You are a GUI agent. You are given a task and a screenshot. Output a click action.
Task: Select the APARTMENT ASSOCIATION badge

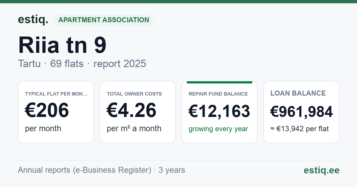coord(104,20)
